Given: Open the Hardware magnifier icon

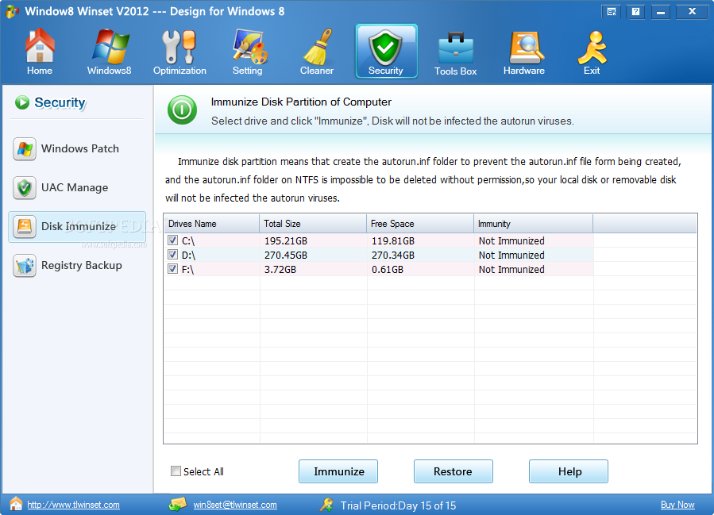Looking at the screenshot, I should pos(525,47).
